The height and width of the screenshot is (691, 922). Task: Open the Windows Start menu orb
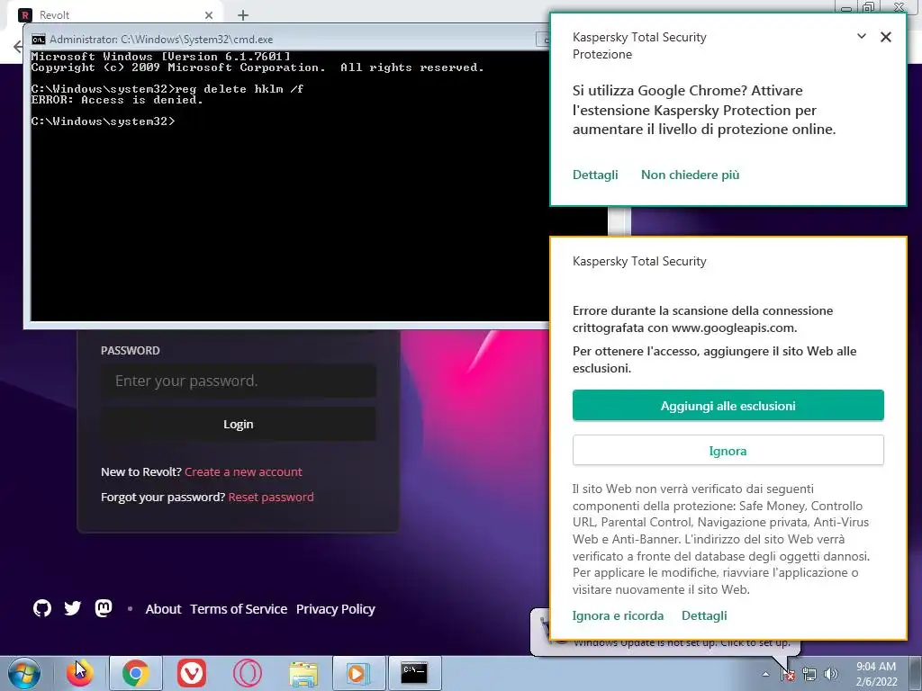point(24,673)
